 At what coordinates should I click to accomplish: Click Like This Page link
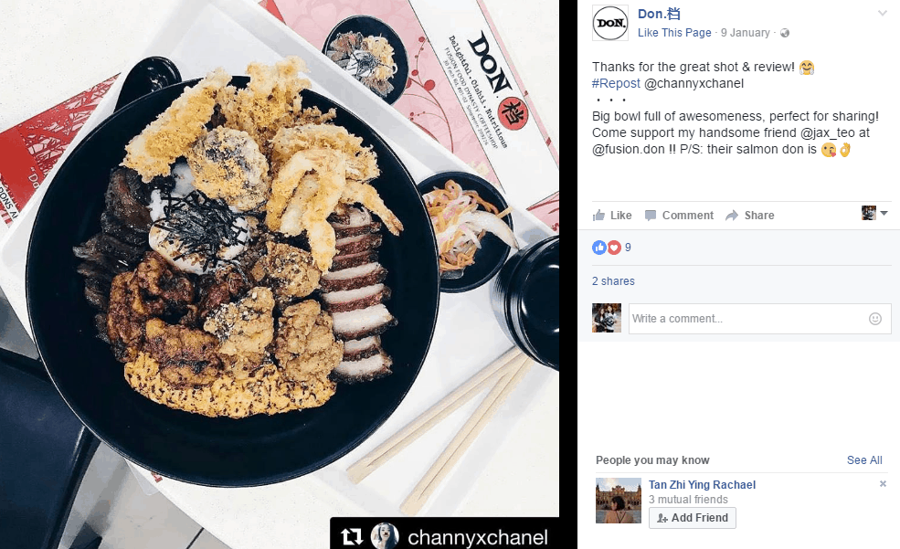674,33
